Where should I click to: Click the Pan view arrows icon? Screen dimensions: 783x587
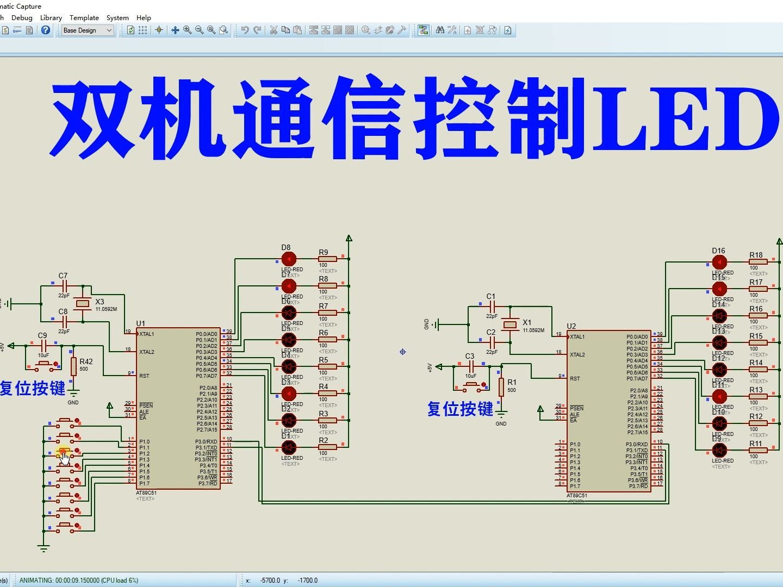[175, 30]
